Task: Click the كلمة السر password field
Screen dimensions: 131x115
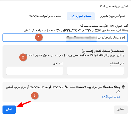Action: pyautogui.click(x=35, y=71)
